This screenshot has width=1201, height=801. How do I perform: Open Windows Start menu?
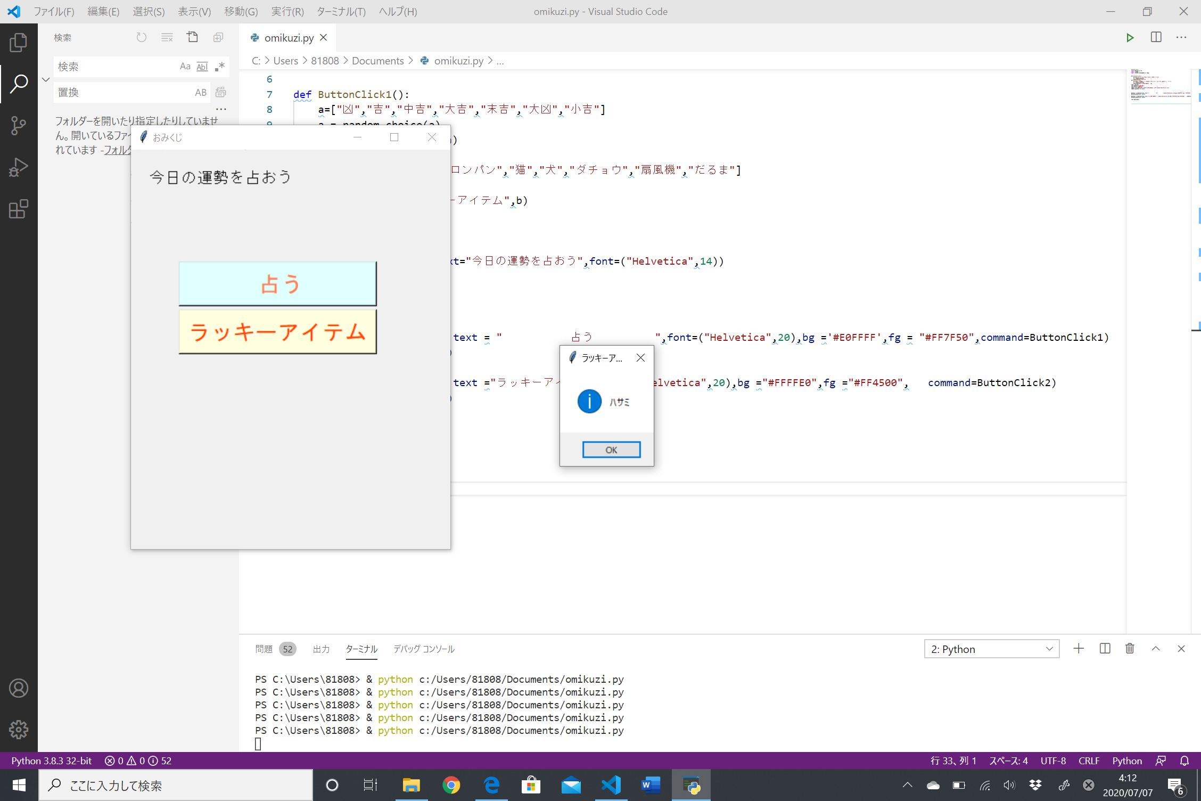pos(19,785)
